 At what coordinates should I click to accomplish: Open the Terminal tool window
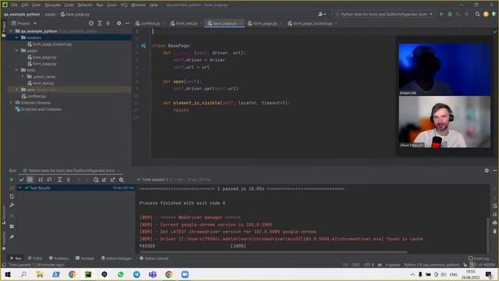pos(85,258)
